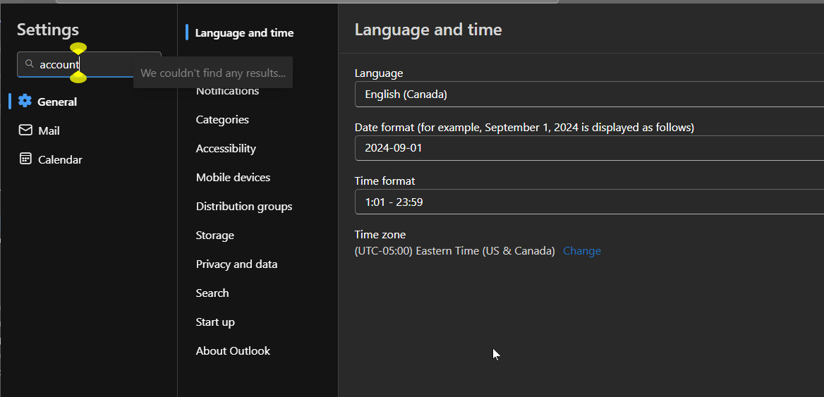This screenshot has width=824, height=397.
Task: Go to Categories settings
Action: [x=222, y=120]
